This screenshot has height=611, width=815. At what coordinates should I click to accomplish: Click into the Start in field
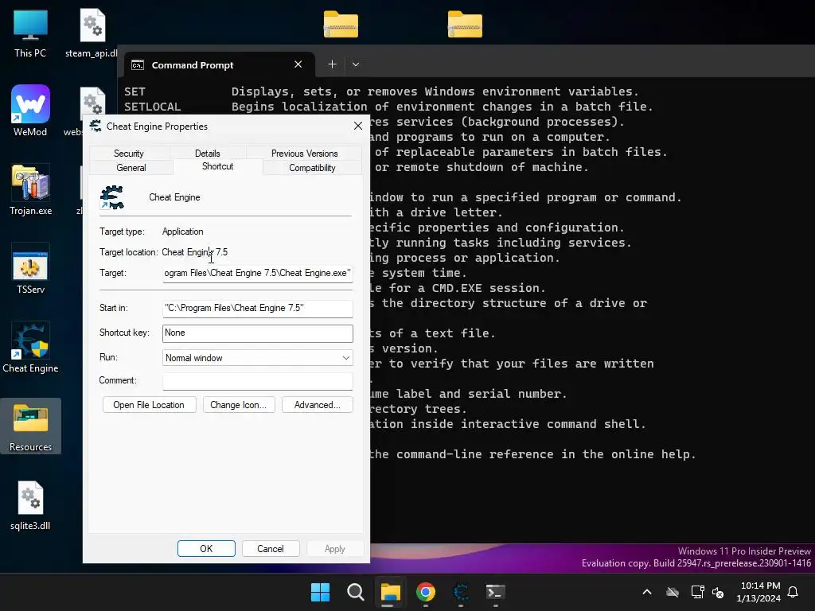click(x=257, y=308)
